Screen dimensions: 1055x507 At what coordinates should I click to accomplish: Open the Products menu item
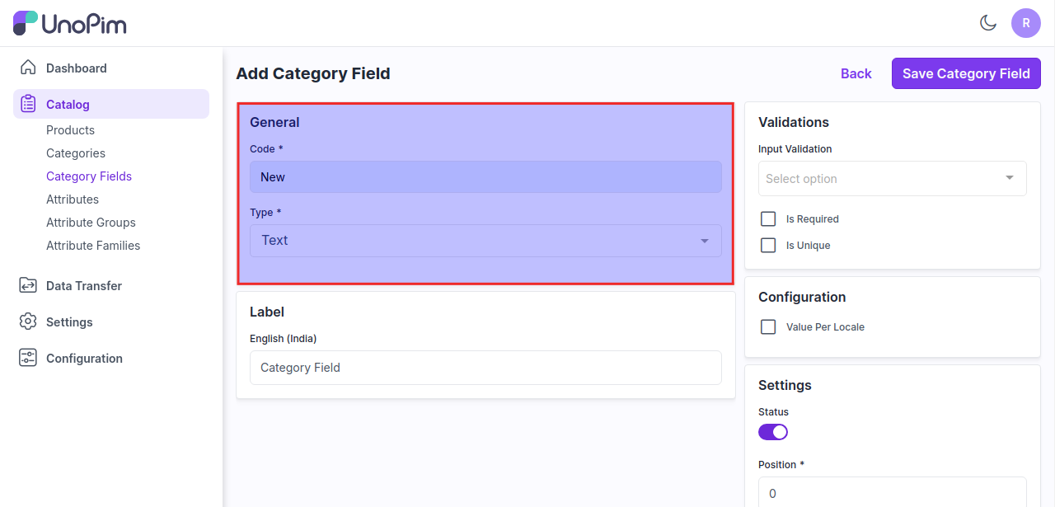(x=70, y=130)
